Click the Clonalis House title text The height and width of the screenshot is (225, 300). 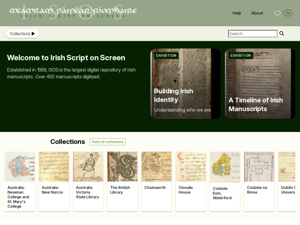[x=186, y=190]
